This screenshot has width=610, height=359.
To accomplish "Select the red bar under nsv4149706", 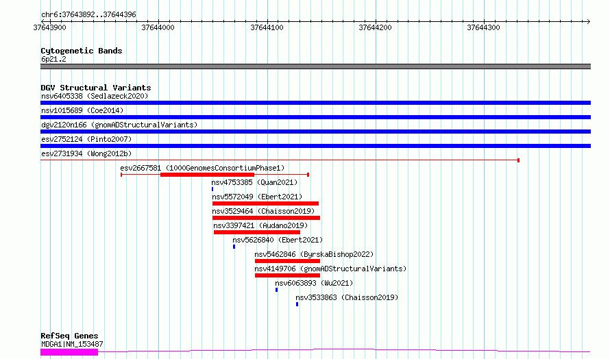I will tap(287, 275).
